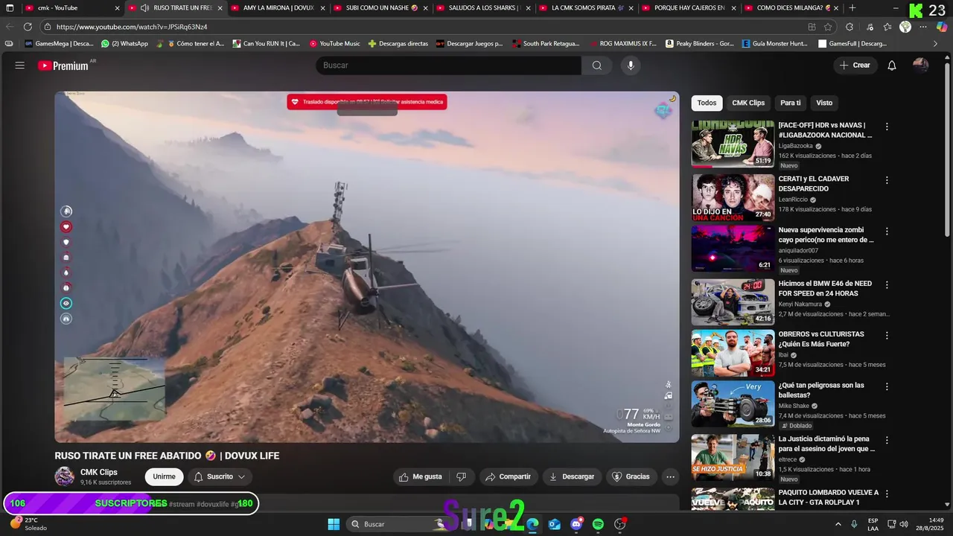Open 'Nueva supervivencia zombi' video thumbnail
The height and width of the screenshot is (536, 953).
[x=733, y=248]
